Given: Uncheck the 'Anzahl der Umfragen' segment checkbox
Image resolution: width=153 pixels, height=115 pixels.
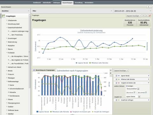Looking at the screenshot, I should pos(116,100).
